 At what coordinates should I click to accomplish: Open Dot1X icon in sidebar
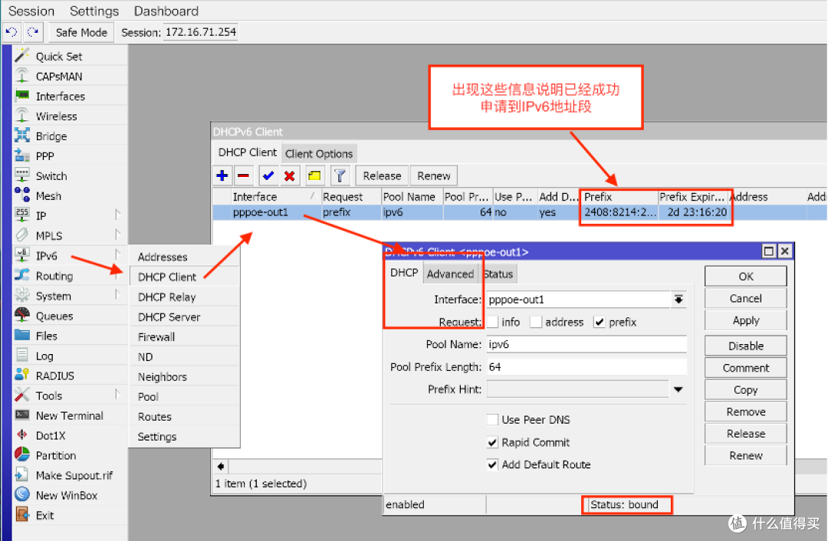tap(22, 435)
